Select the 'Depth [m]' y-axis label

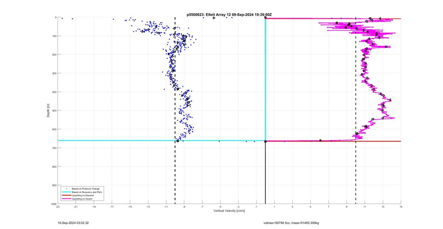click(48, 110)
